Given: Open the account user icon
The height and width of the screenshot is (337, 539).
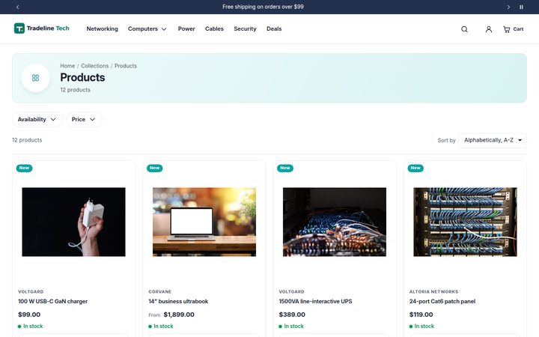Looking at the screenshot, I should click(x=488, y=29).
